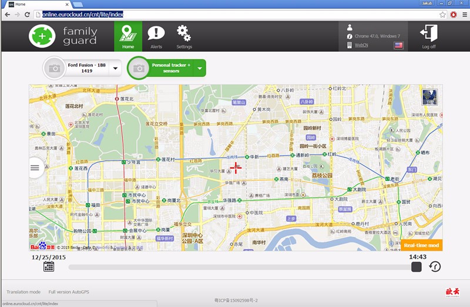470x307 pixels.
Task: Open the Home map tab
Action: (x=128, y=36)
